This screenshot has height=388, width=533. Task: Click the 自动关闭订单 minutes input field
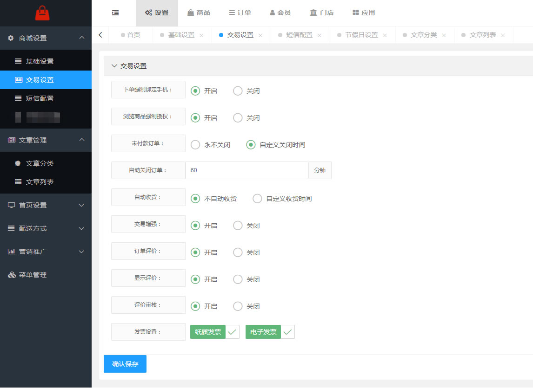point(247,170)
